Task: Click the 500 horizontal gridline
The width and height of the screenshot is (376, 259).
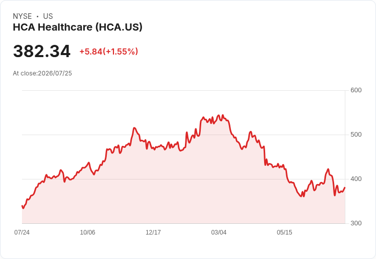Action: click(183, 135)
